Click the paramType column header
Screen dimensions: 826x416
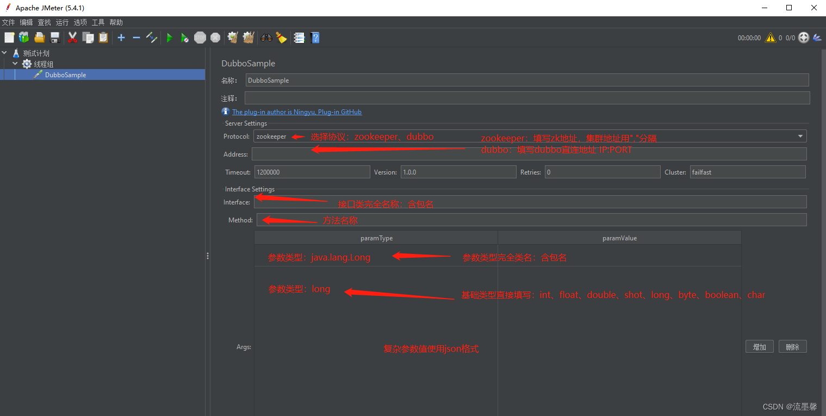click(x=376, y=238)
